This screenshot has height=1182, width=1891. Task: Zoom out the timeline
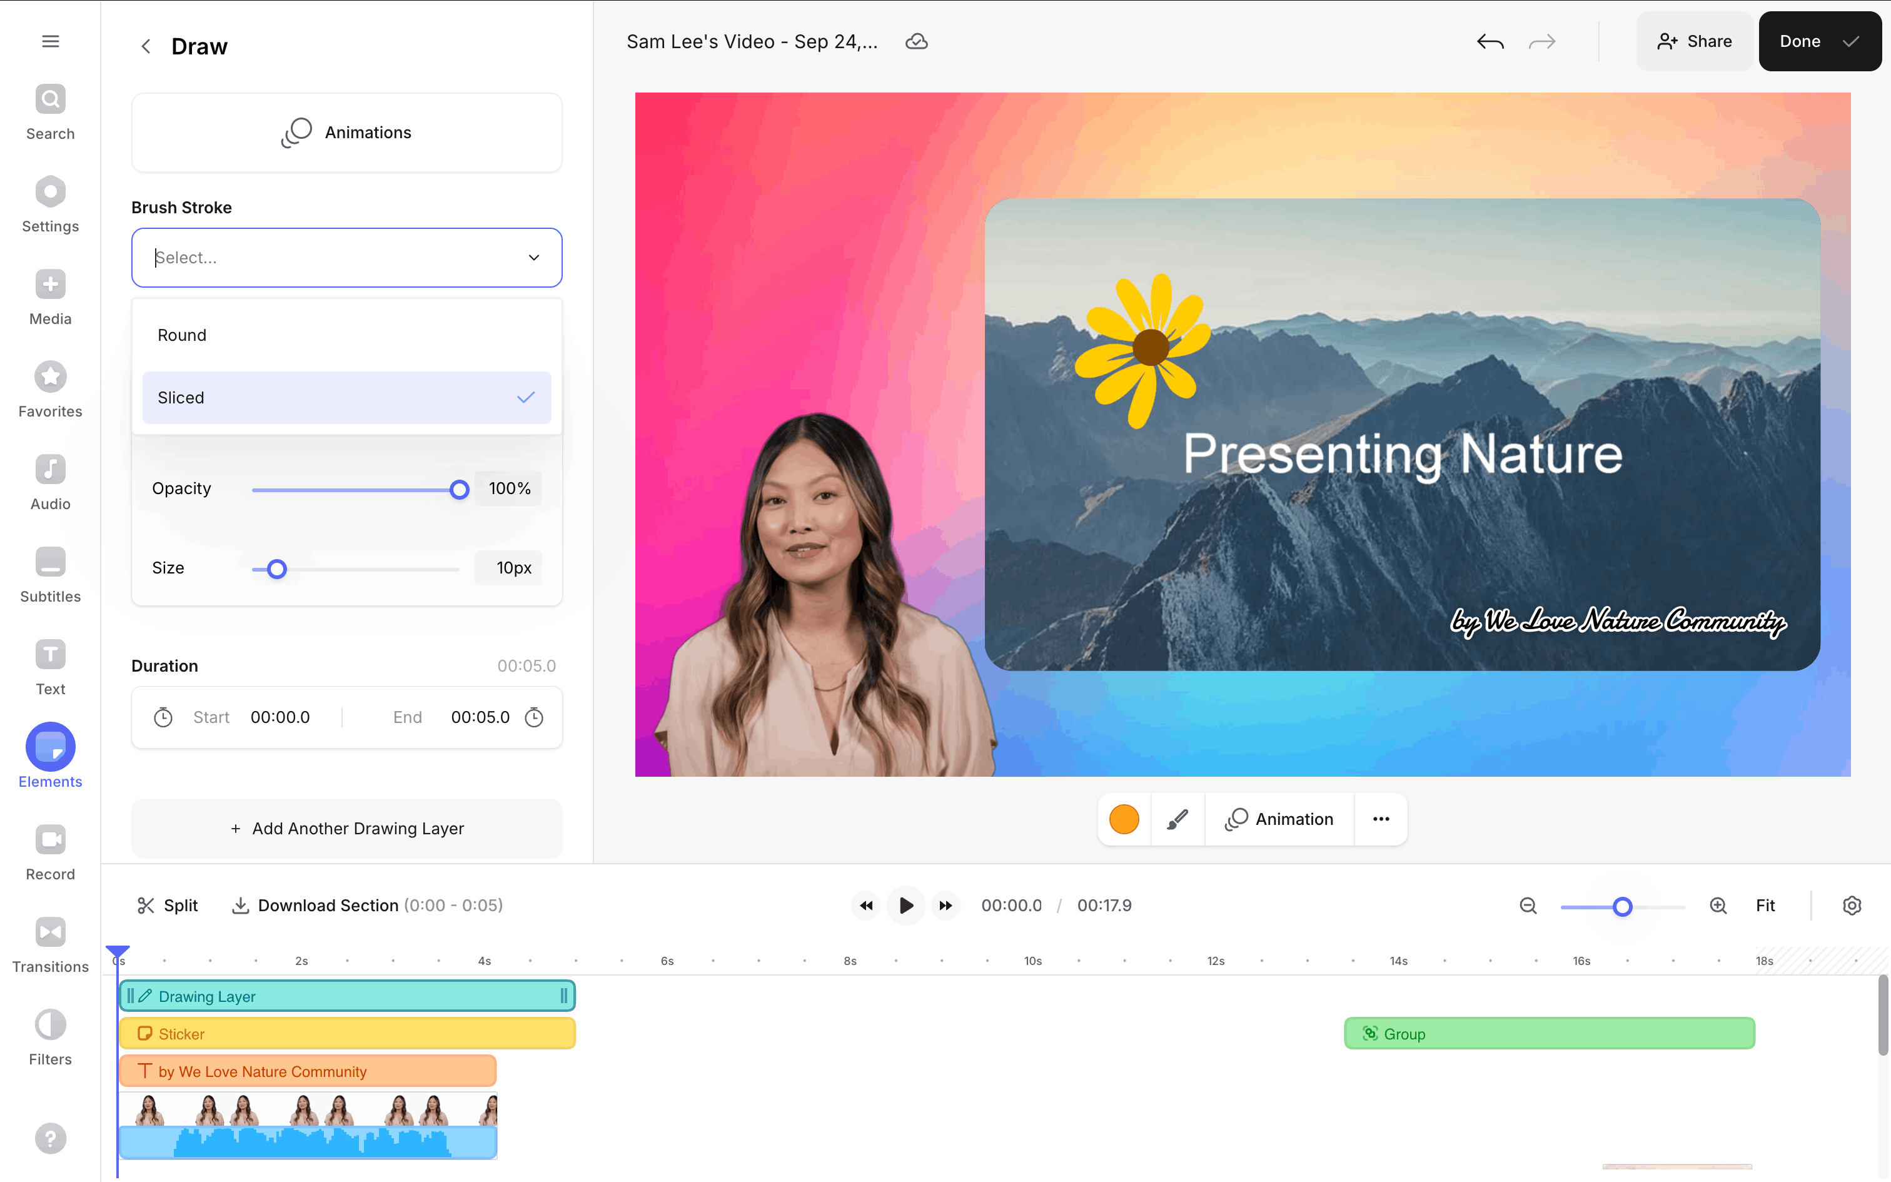point(1528,906)
